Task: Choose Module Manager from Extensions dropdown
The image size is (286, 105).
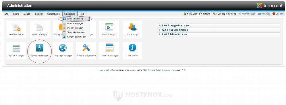Action: click(76, 23)
